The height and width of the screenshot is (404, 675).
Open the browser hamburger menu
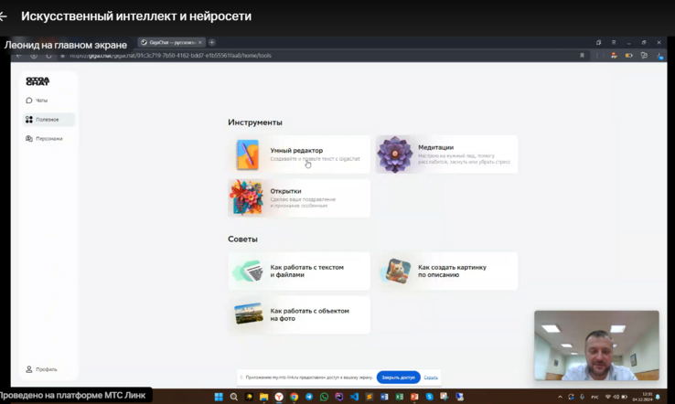tap(614, 43)
